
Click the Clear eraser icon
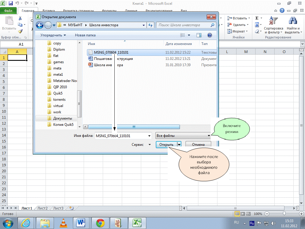coord(257,31)
